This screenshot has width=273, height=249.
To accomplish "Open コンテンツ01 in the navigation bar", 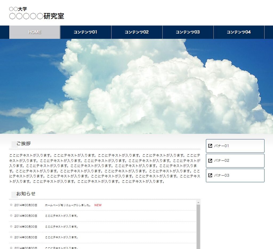I will pyautogui.click(x=86, y=32).
